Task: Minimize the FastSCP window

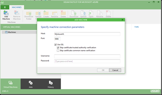Action: (x=149, y=2)
